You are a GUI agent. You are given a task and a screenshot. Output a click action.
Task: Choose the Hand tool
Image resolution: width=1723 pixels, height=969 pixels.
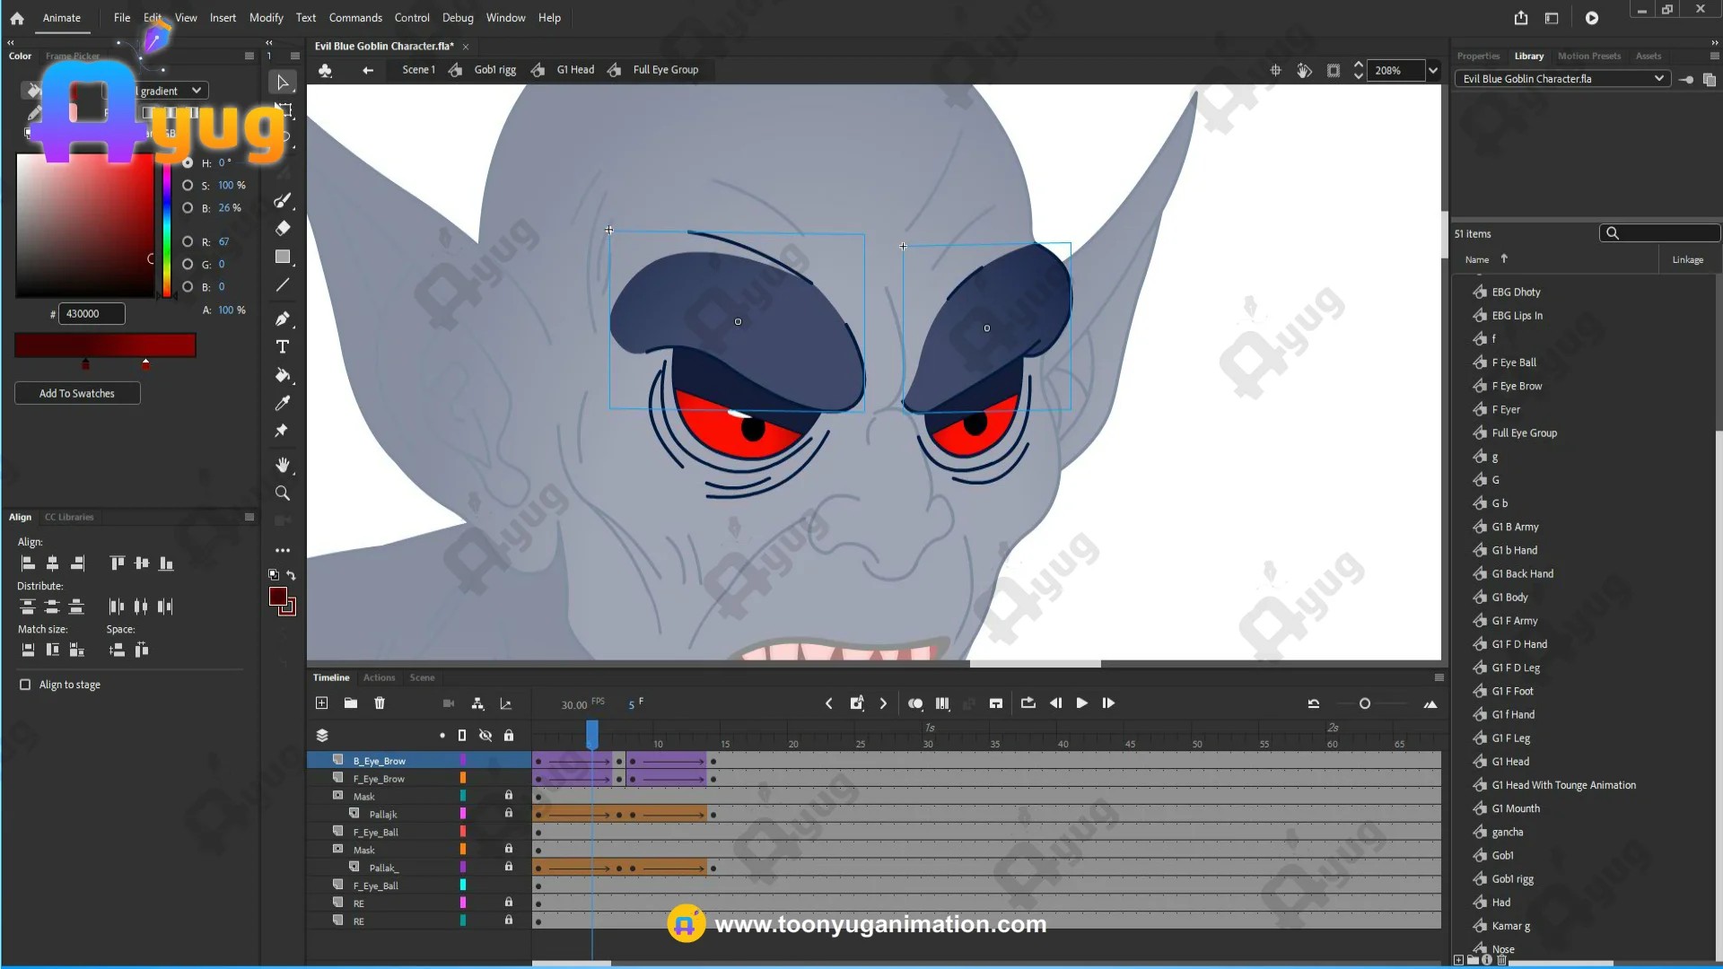[282, 465]
